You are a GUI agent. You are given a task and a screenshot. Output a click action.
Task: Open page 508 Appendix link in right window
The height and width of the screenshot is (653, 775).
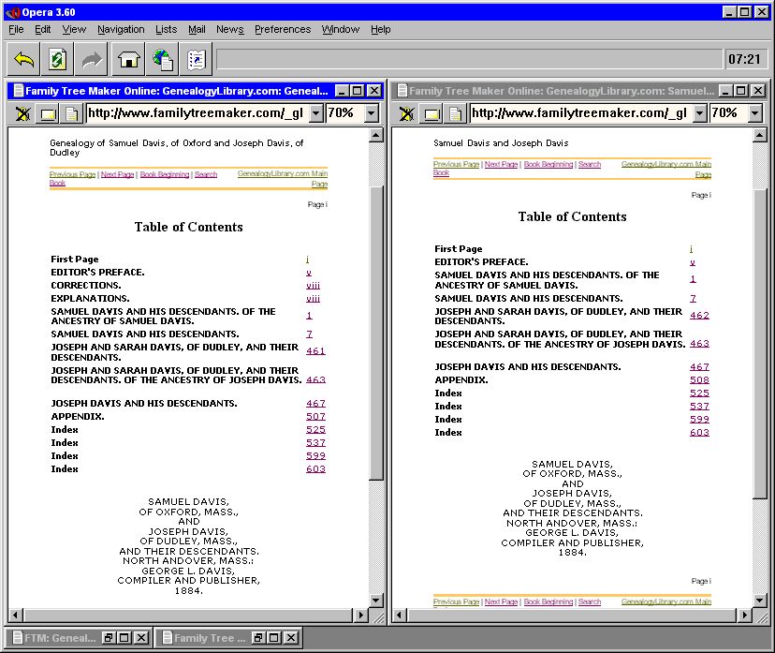(699, 380)
